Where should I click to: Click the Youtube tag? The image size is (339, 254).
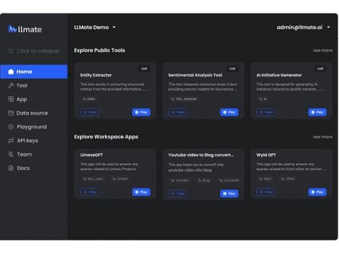pyautogui.click(x=180, y=180)
